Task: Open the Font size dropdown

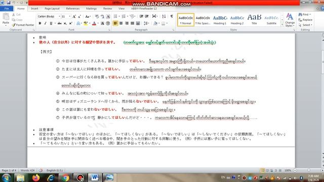Action: [x=70, y=17]
